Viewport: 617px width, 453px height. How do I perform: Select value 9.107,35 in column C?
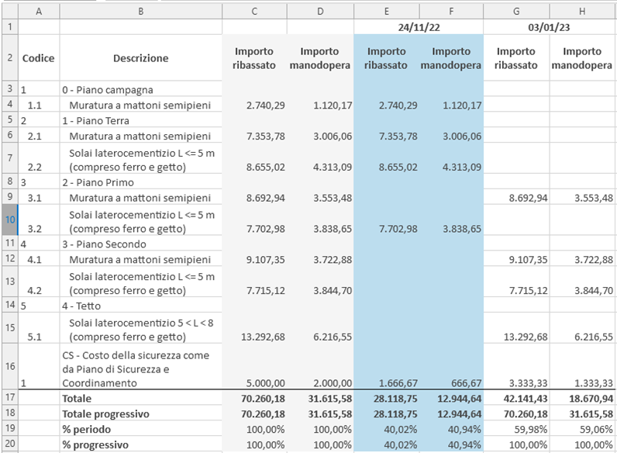[254, 259]
